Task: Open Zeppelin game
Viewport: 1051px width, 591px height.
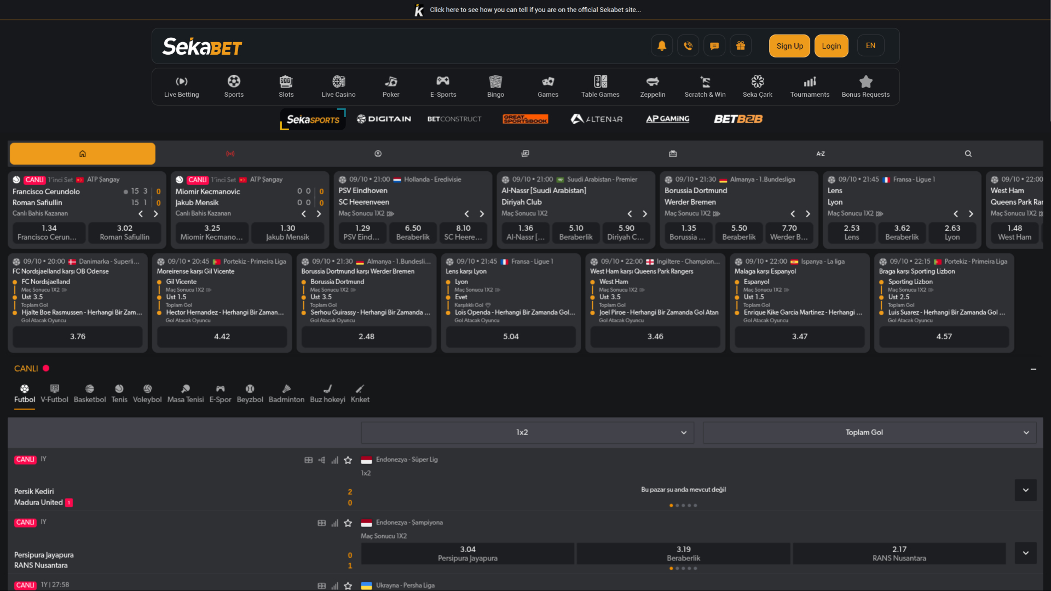Action: 652,87
